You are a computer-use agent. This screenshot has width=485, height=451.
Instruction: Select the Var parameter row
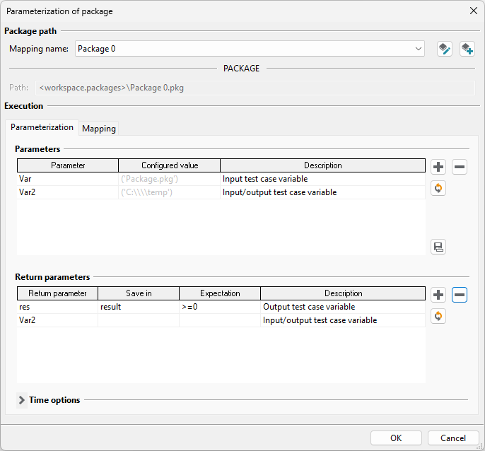[221, 179]
